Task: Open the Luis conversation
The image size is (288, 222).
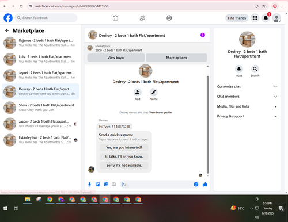Action: (40, 59)
